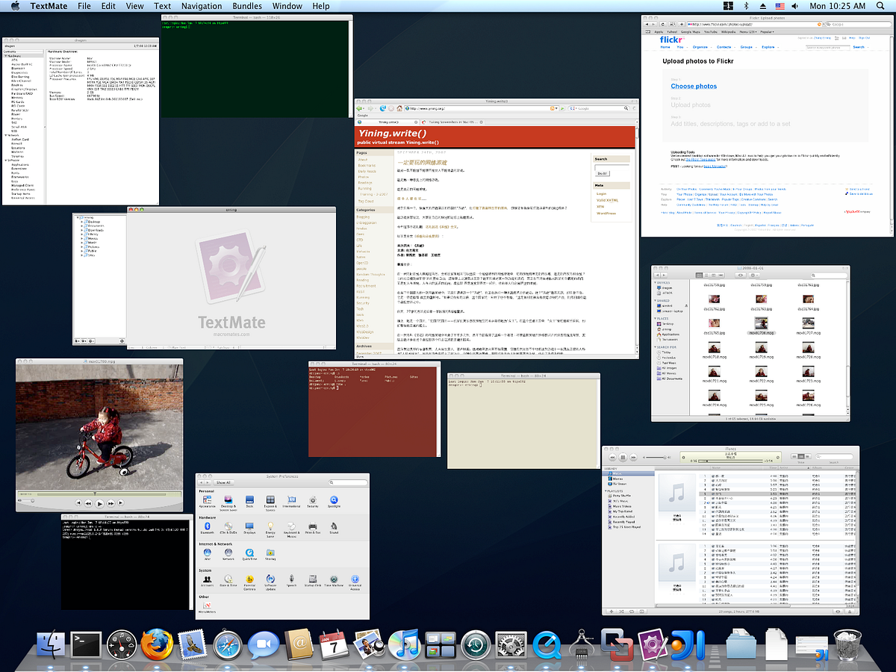The image size is (896, 672).
Task: Click Spotlight search in menu bar
Action: [883, 6]
